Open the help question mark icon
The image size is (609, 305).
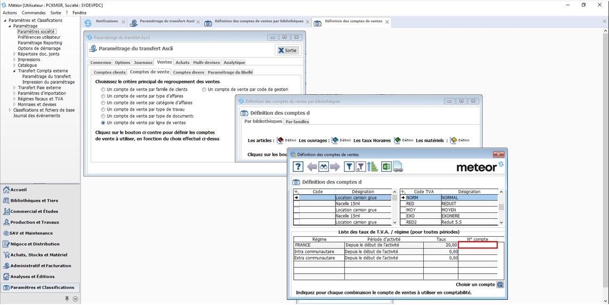pos(298,167)
